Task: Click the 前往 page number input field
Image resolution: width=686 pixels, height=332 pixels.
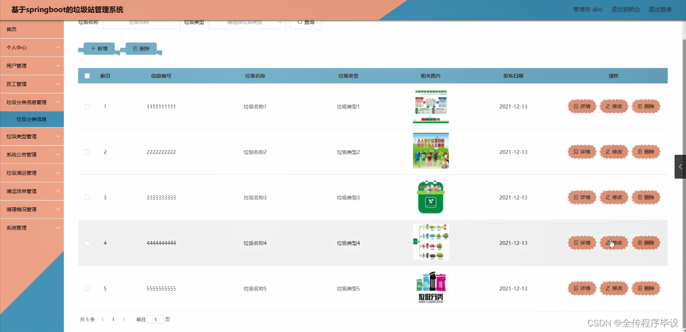Action: [156, 319]
